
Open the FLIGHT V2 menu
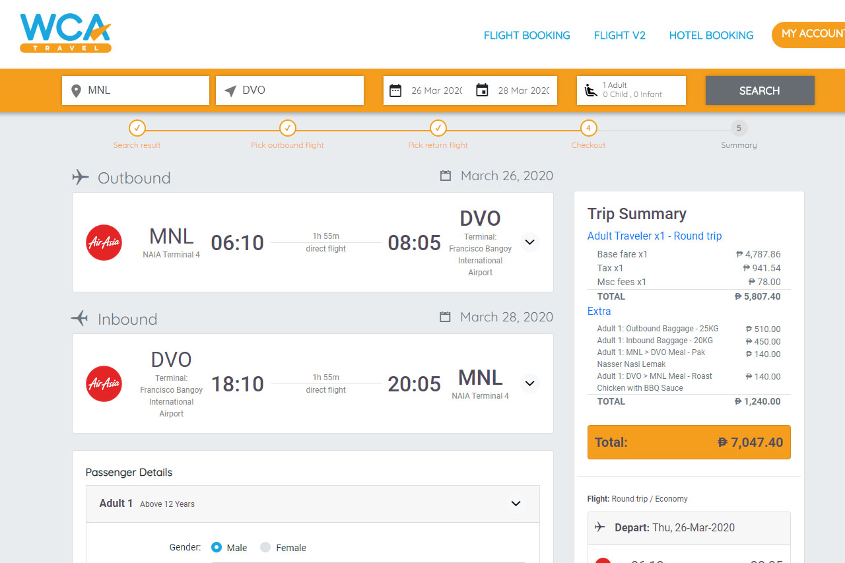tap(619, 36)
